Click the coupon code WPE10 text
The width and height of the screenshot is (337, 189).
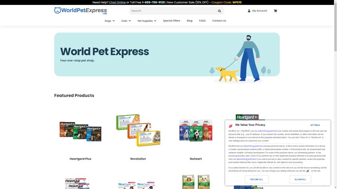[x=237, y=2]
